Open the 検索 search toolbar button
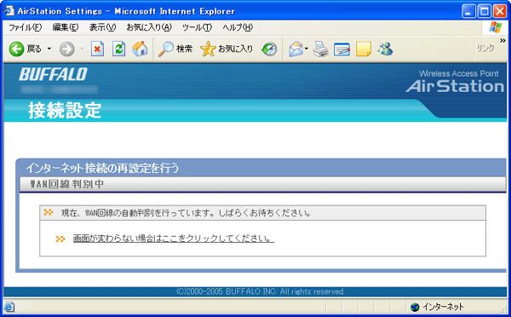The width and height of the screenshot is (511, 317). tap(175, 49)
